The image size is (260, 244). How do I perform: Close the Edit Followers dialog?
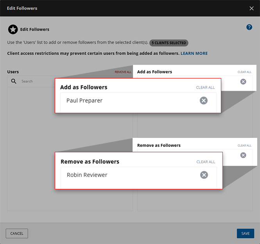[251, 8]
